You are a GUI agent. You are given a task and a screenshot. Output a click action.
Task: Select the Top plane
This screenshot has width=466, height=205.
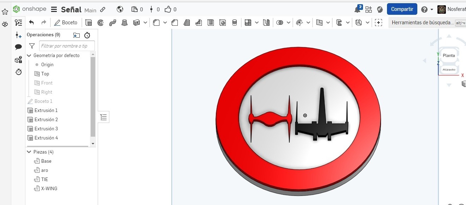[x=45, y=74]
